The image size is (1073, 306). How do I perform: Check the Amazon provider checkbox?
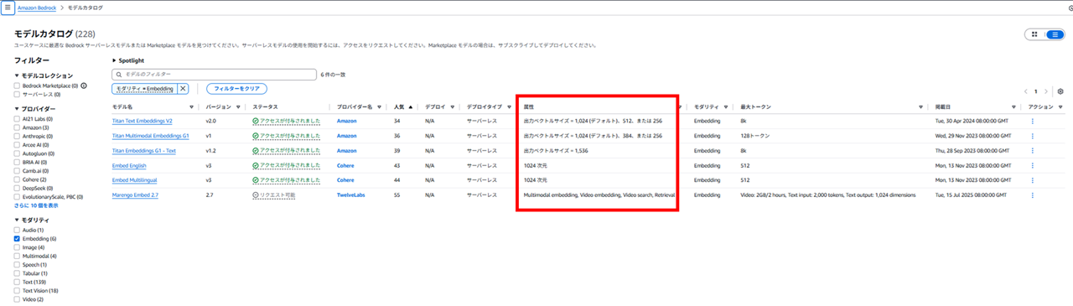pyautogui.click(x=18, y=128)
